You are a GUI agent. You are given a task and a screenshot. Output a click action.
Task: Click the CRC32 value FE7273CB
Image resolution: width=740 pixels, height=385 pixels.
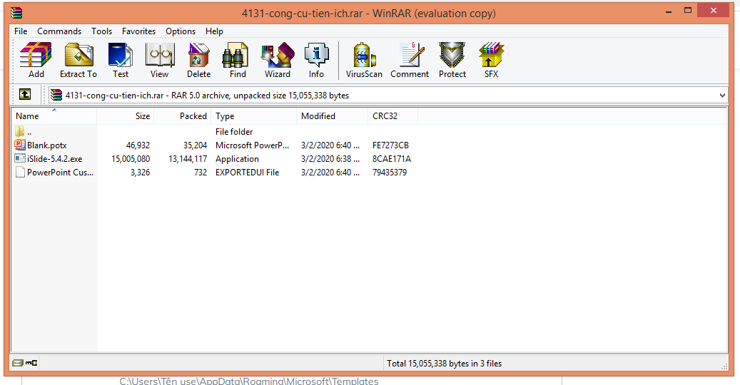pyautogui.click(x=390, y=145)
